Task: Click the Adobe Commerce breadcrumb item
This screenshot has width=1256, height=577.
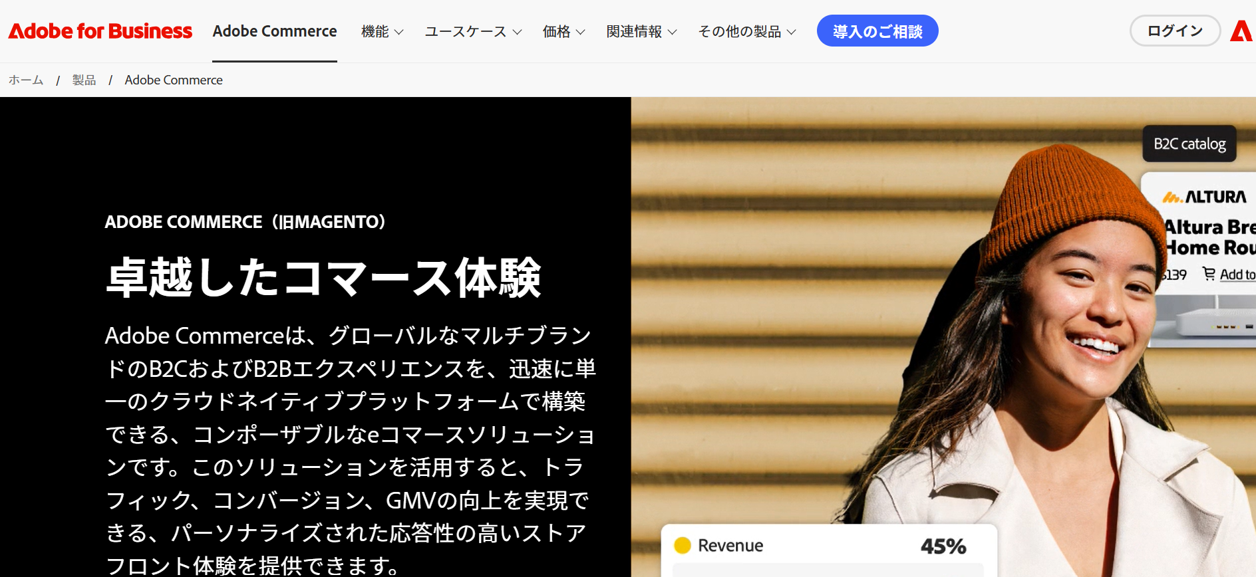Action: pos(174,80)
